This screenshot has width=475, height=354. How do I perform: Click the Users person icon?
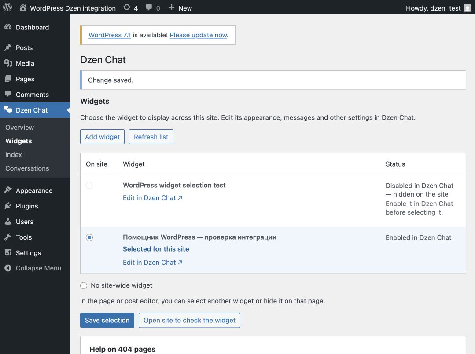(8, 221)
